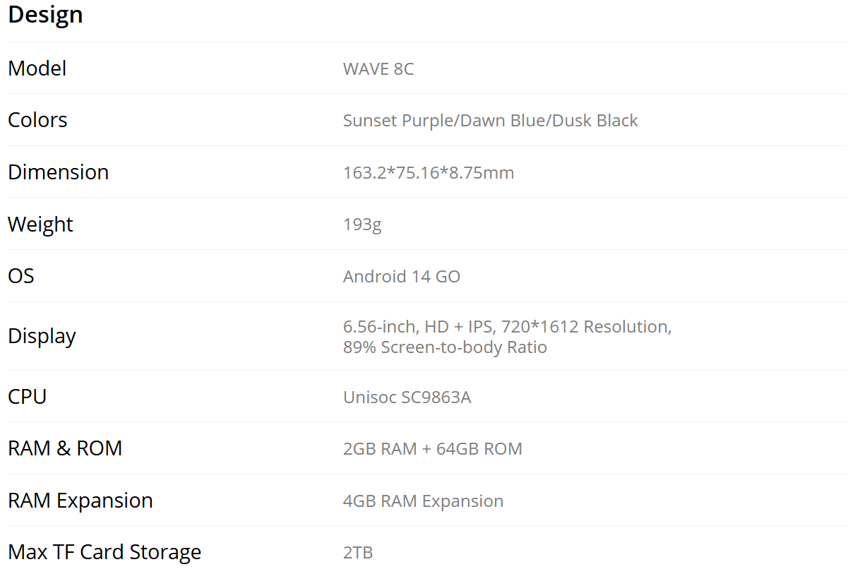Viewport: 850px width, 574px height.
Task: Select the Display row label
Action: coord(42,336)
